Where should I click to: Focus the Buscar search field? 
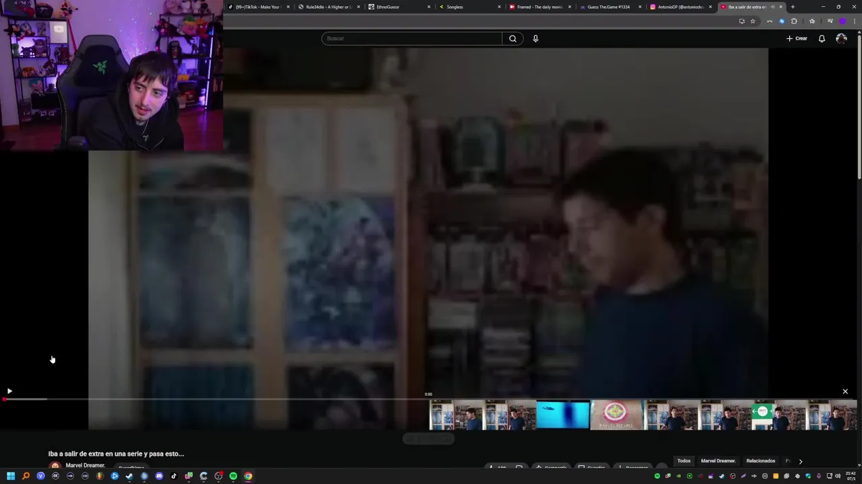411,38
